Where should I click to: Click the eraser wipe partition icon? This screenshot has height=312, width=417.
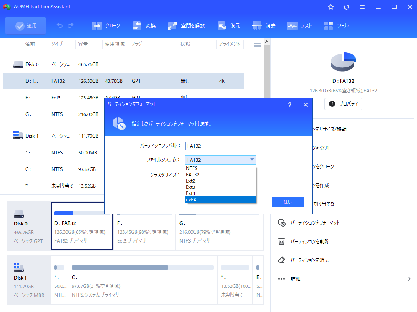point(281,260)
